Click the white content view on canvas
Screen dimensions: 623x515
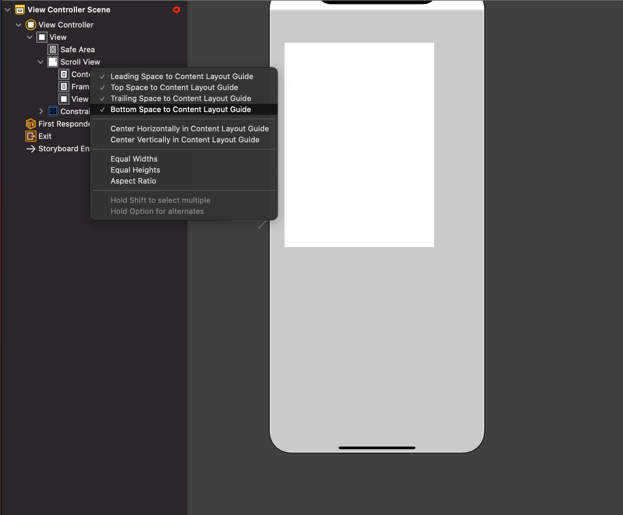coord(359,145)
